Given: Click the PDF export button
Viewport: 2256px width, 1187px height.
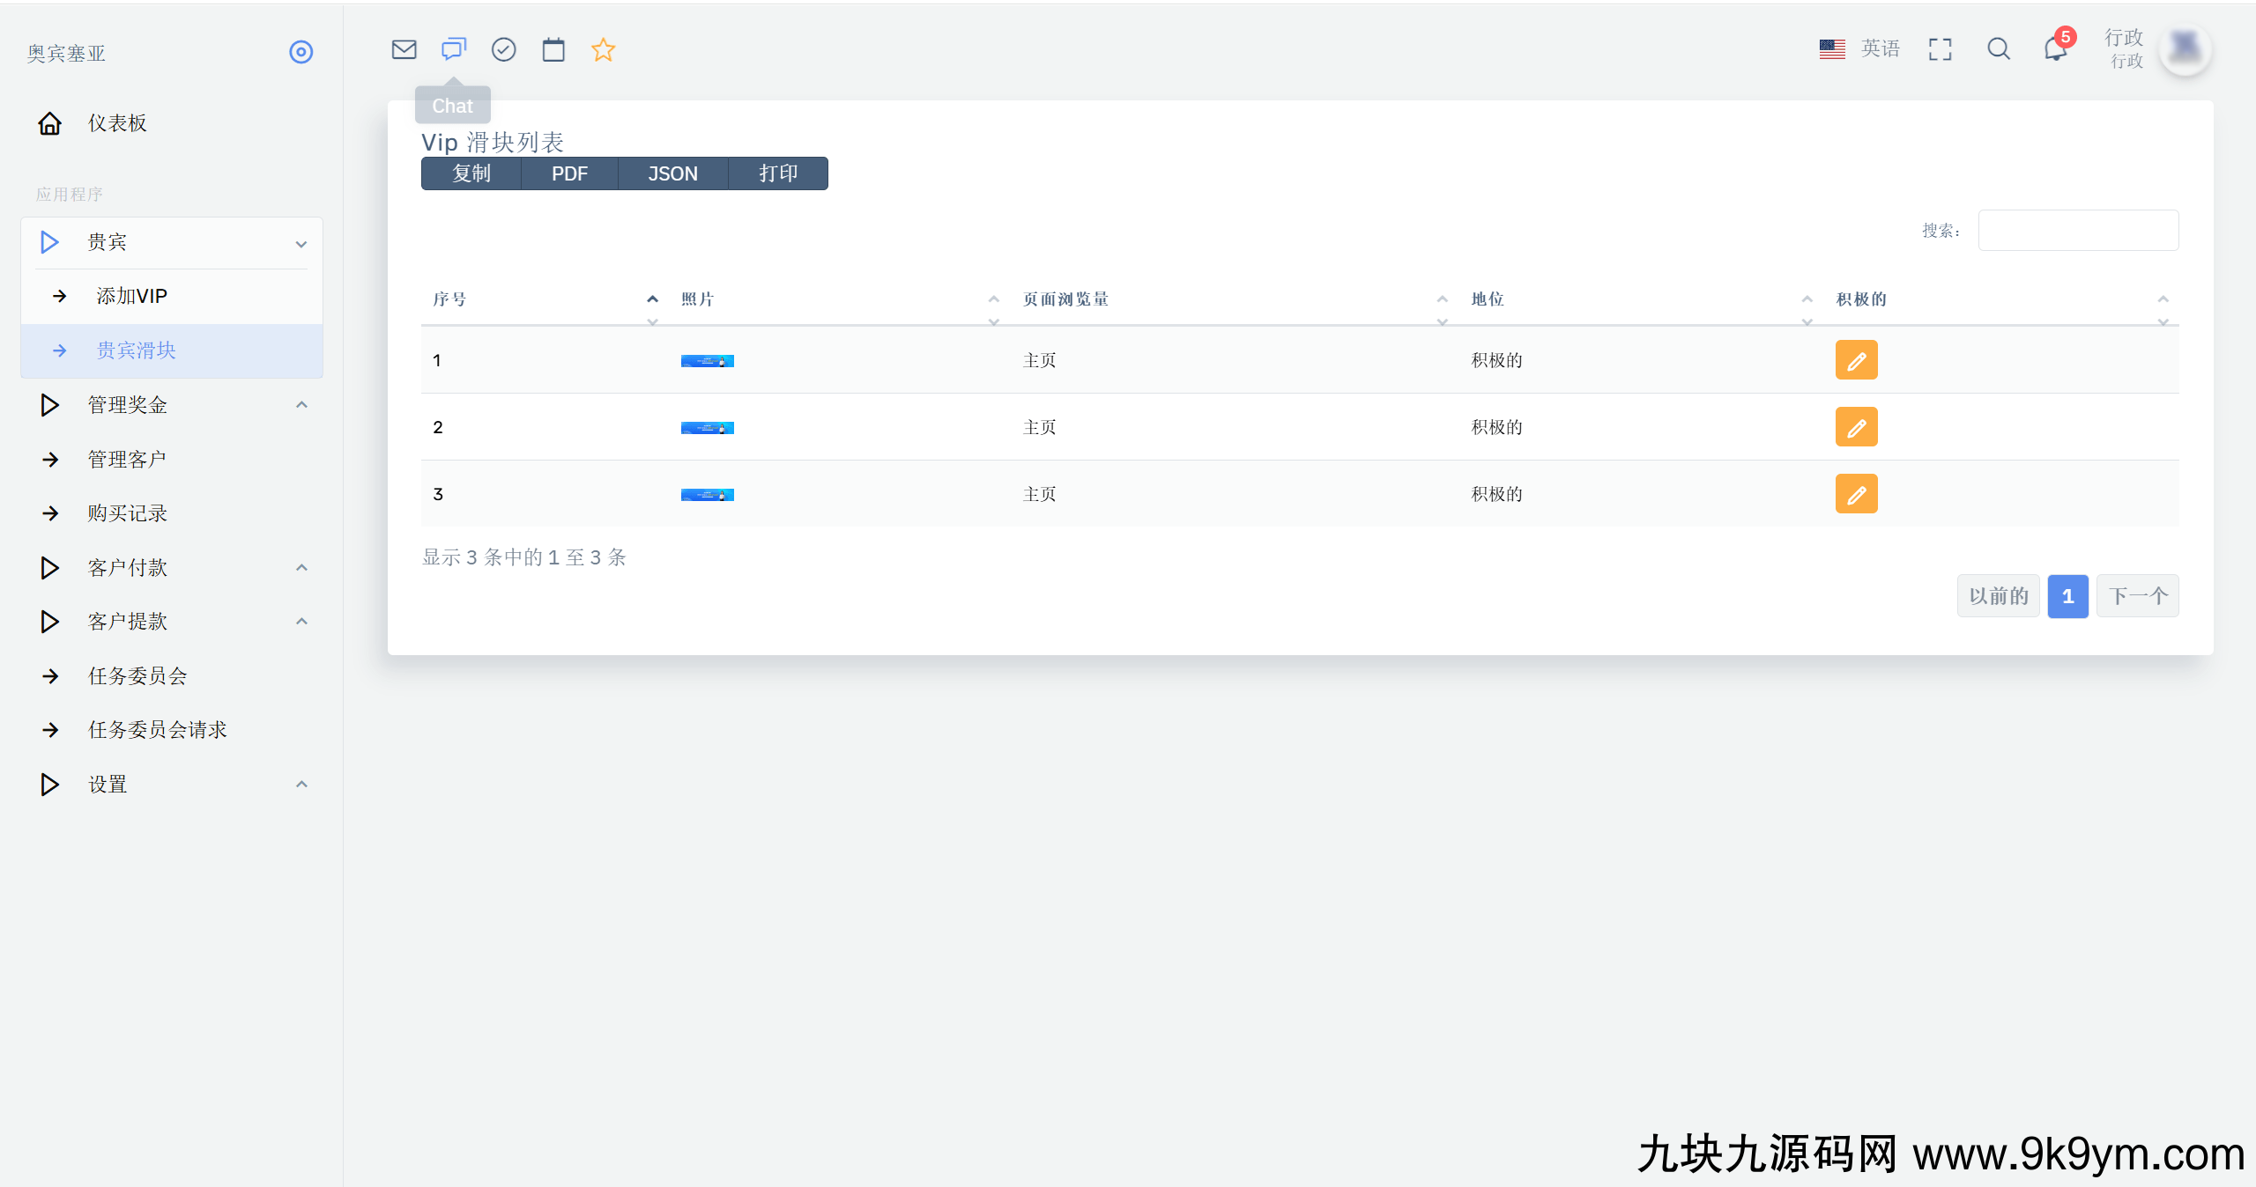Looking at the screenshot, I should pyautogui.click(x=569, y=173).
